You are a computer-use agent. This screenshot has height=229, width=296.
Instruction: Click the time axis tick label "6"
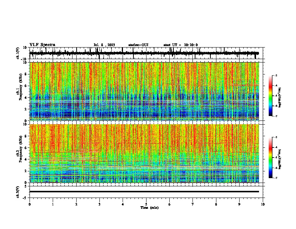(170, 204)
